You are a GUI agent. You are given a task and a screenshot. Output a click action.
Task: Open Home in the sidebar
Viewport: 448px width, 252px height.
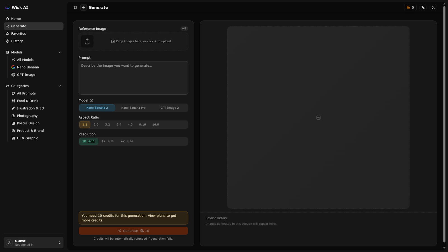coord(34,19)
